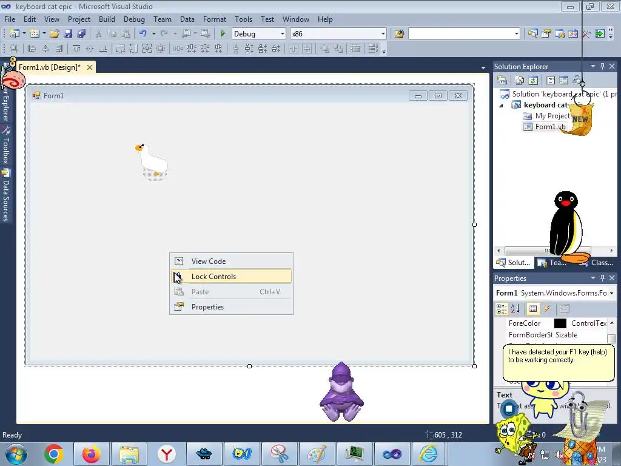Choose View Code from the context menu

click(x=231, y=262)
